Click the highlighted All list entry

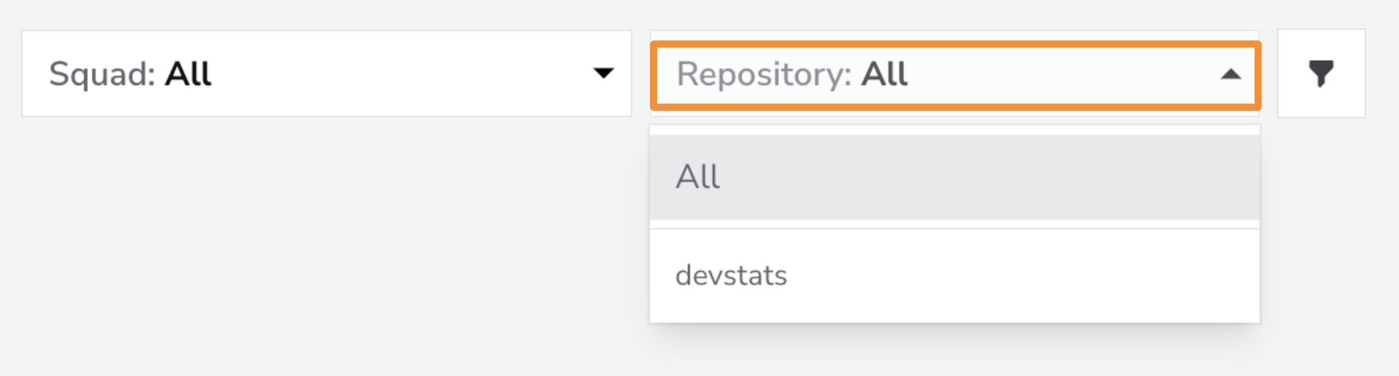pos(955,177)
